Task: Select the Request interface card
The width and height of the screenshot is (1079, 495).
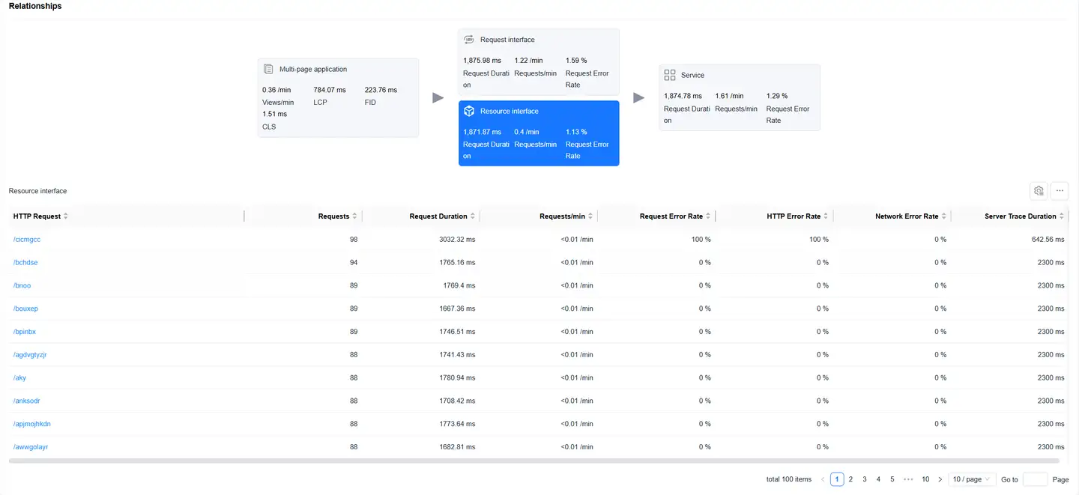Action: pyautogui.click(x=539, y=63)
